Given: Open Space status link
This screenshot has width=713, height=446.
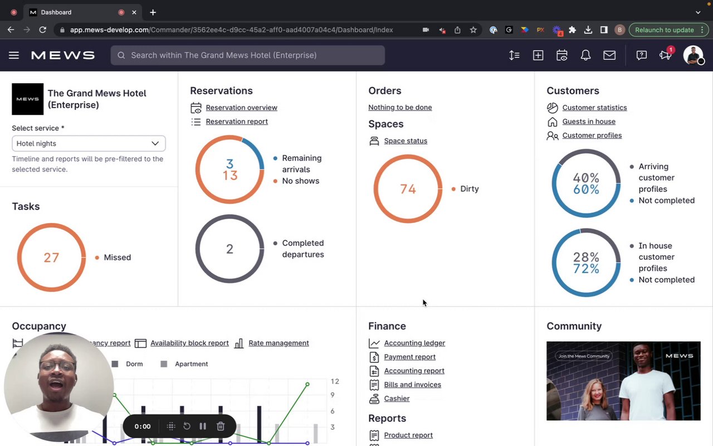Looking at the screenshot, I should point(406,141).
